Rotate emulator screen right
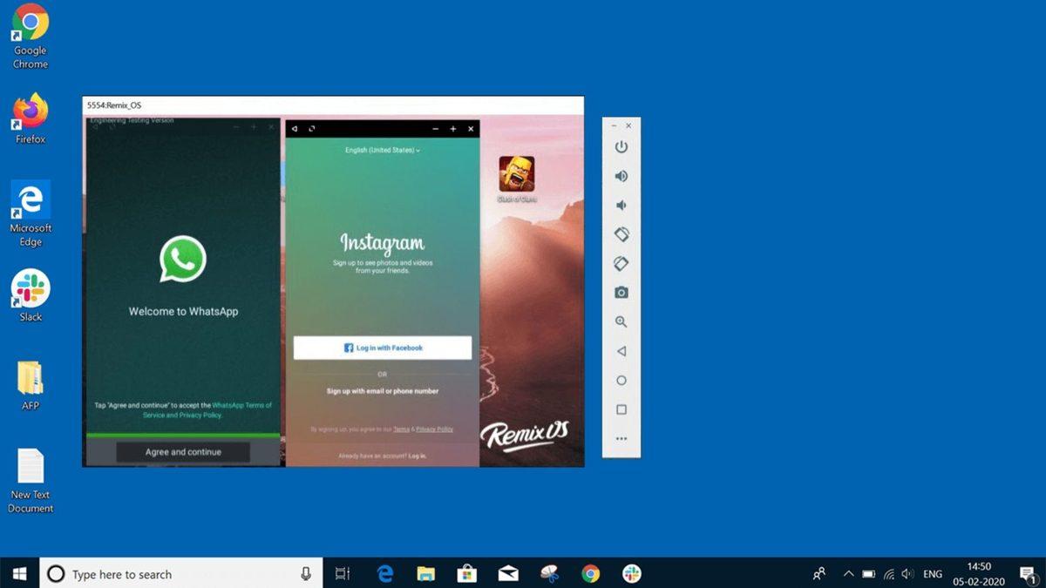The image size is (1046, 588). tap(621, 264)
